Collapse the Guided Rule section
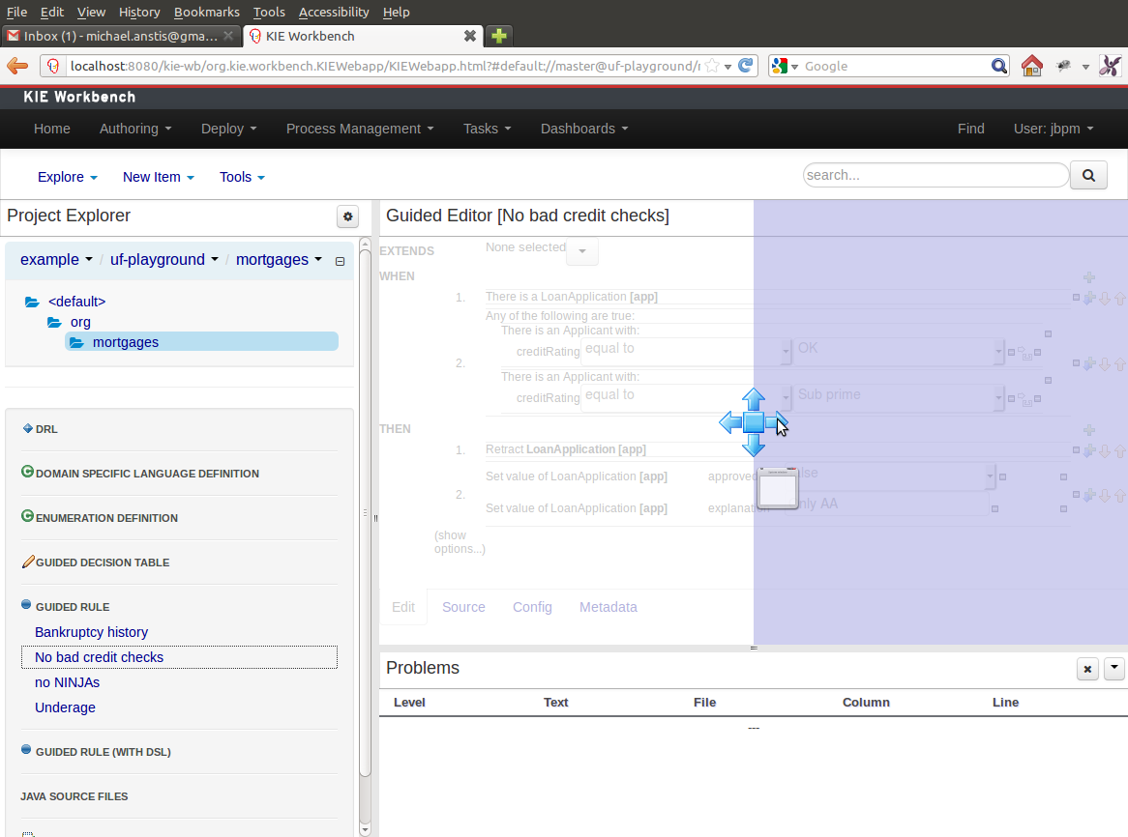Screen dimensions: 1128x837 click(27, 606)
